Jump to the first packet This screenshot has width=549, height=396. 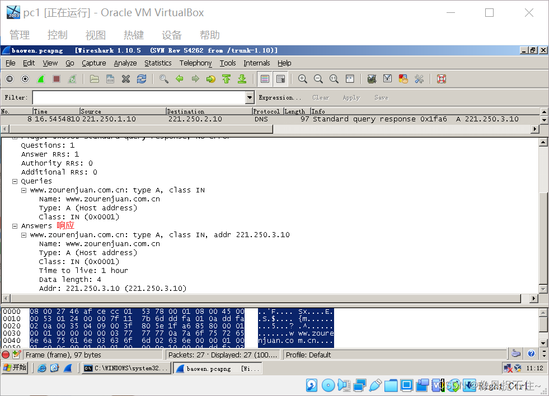pyautogui.click(x=226, y=79)
